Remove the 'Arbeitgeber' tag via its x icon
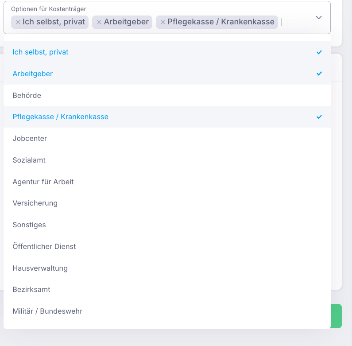The height and width of the screenshot is (346, 352). (x=99, y=22)
